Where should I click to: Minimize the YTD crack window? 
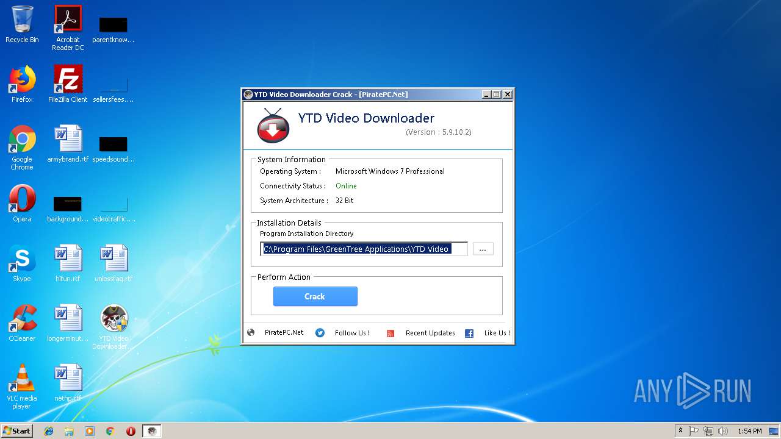coord(486,95)
